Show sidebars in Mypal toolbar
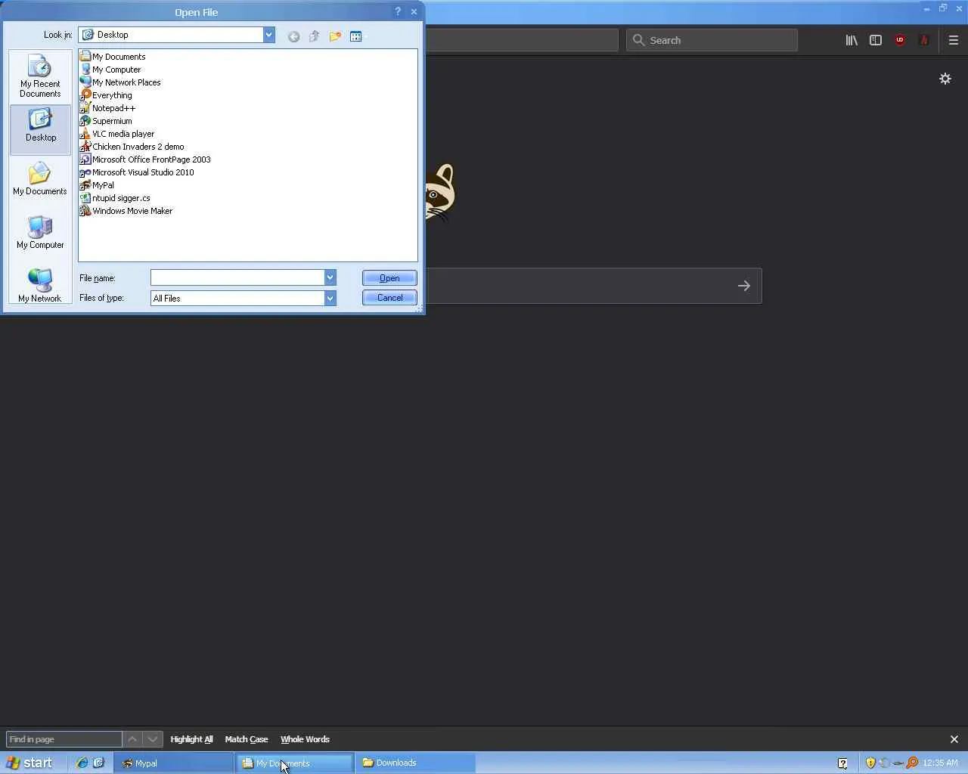The image size is (968, 774). [x=876, y=40]
